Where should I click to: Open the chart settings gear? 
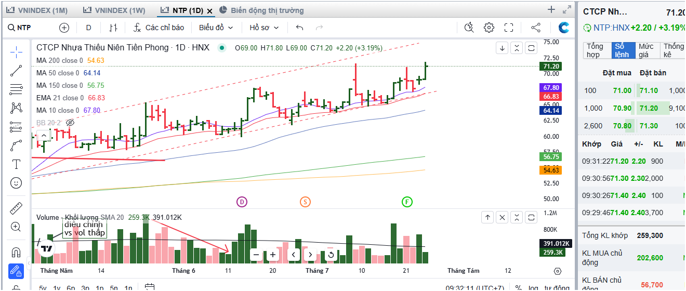(489, 28)
